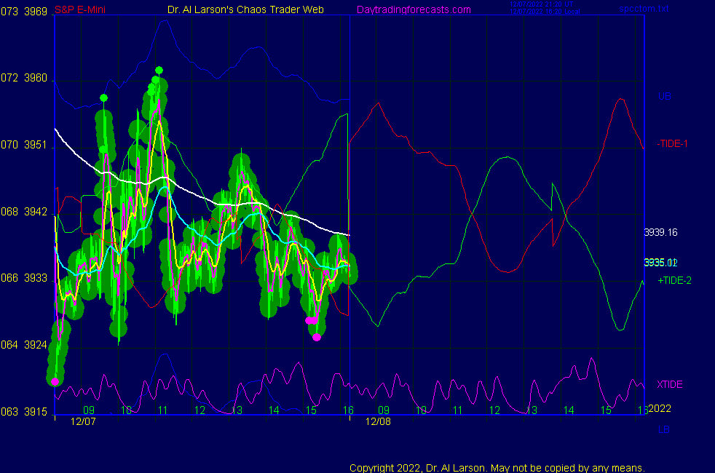Image resolution: width=715 pixels, height=473 pixels.
Task: Click the '2022' year label
Action: [660, 408]
